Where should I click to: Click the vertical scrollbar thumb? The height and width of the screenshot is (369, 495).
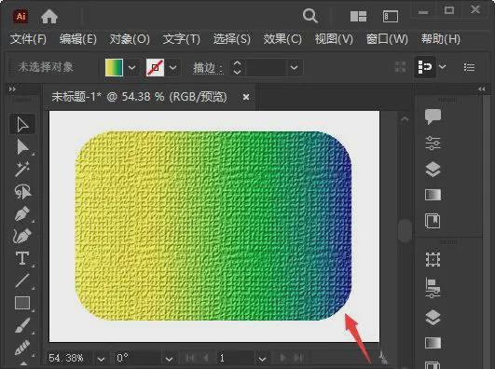tap(405, 230)
